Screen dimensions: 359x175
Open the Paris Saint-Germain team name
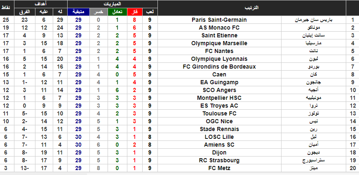[219, 20]
